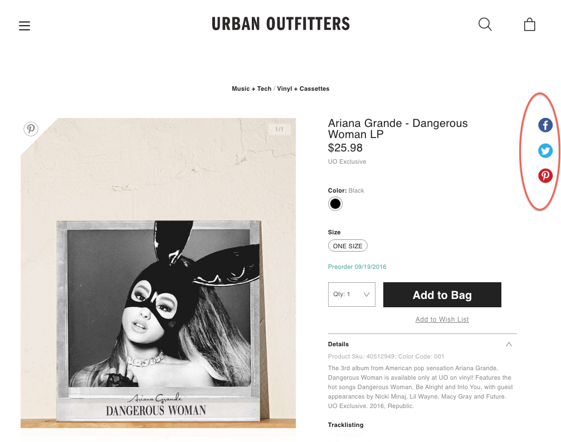Image resolution: width=561 pixels, height=442 pixels.
Task: Pin the product image with Pinterest overlay
Action: coord(31,129)
